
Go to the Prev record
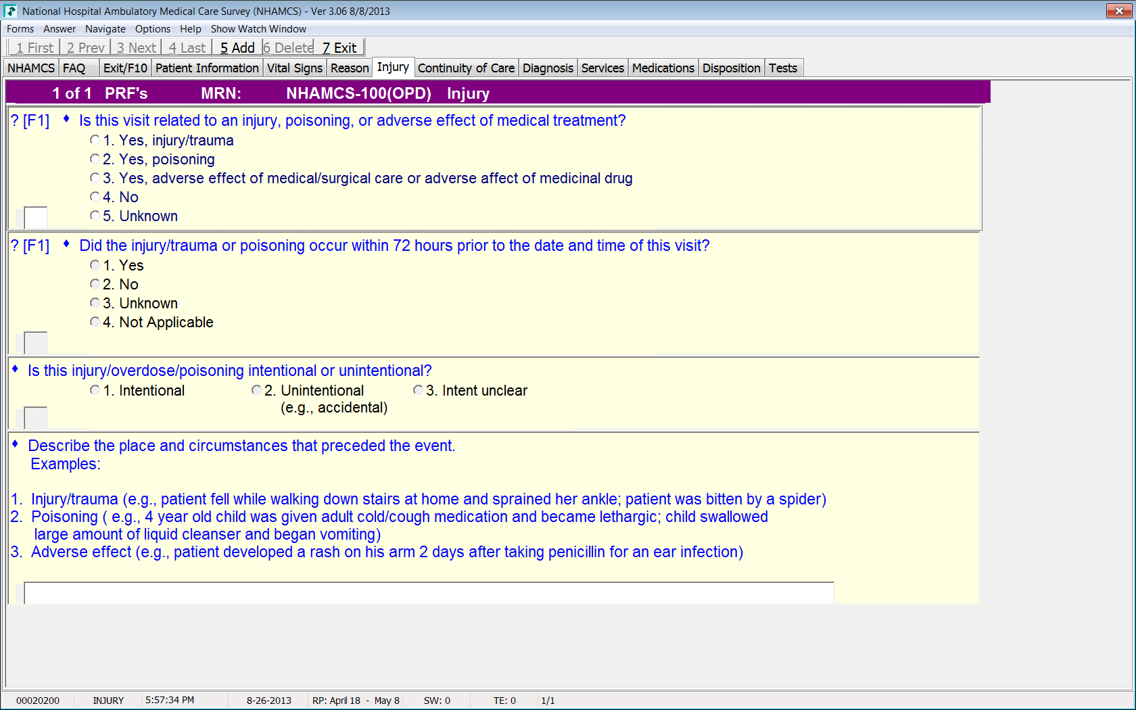(x=85, y=47)
